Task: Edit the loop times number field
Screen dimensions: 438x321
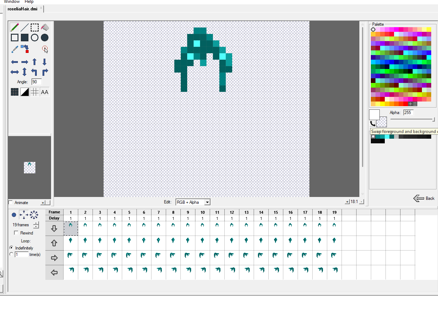Action: click(x=21, y=255)
